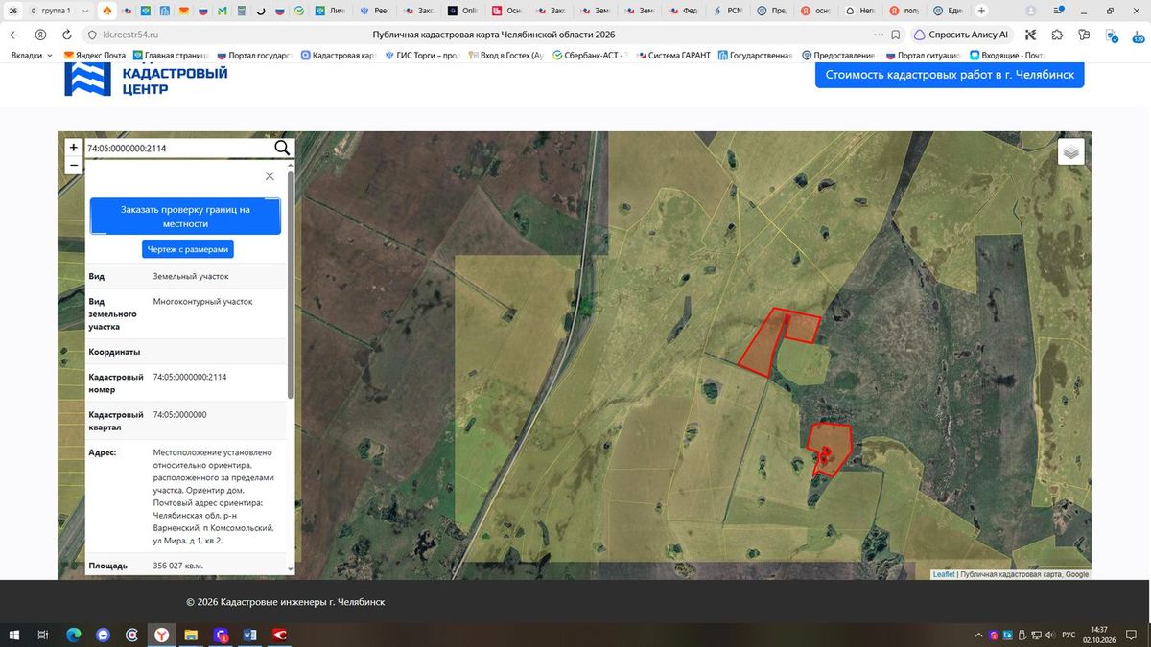Screen dimensions: 1151x647
Task: Click the Чертеж с размерами button
Action: [188, 249]
